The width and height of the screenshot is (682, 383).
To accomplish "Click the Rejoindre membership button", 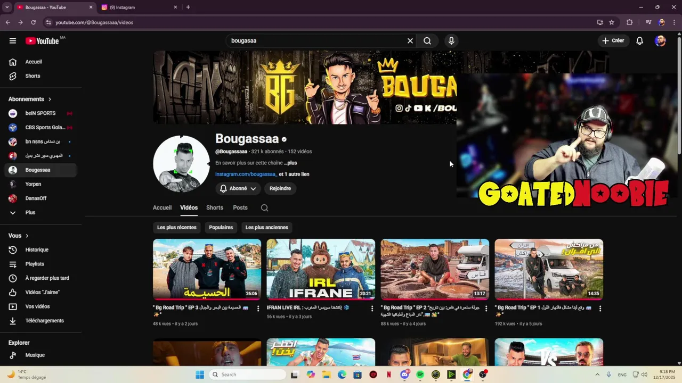I will click(280, 188).
